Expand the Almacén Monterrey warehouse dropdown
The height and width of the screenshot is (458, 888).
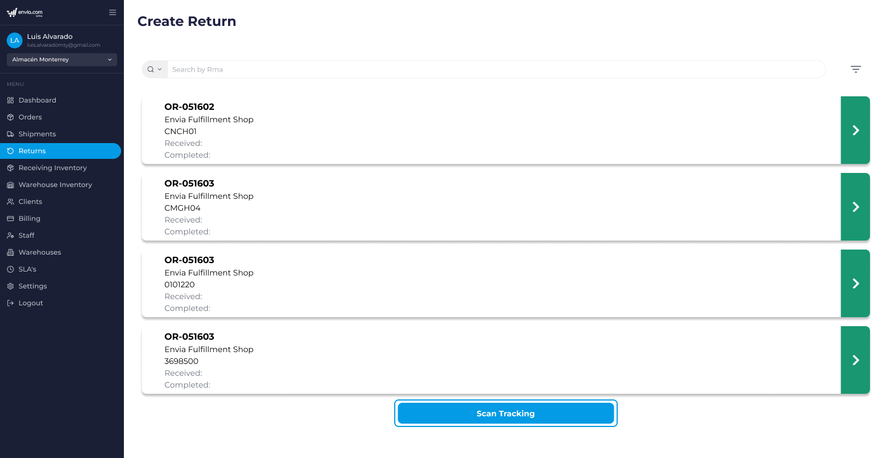coord(62,60)
